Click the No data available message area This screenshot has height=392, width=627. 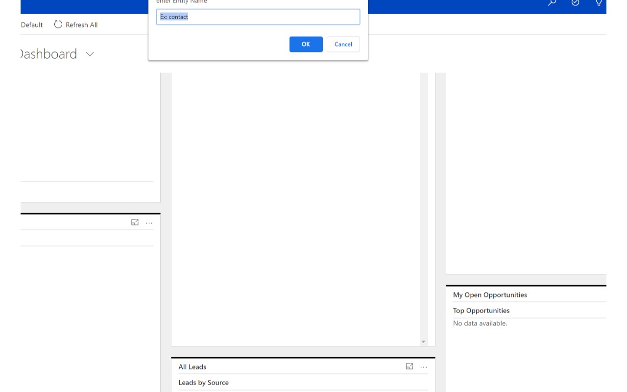click(x=480, y=323)
